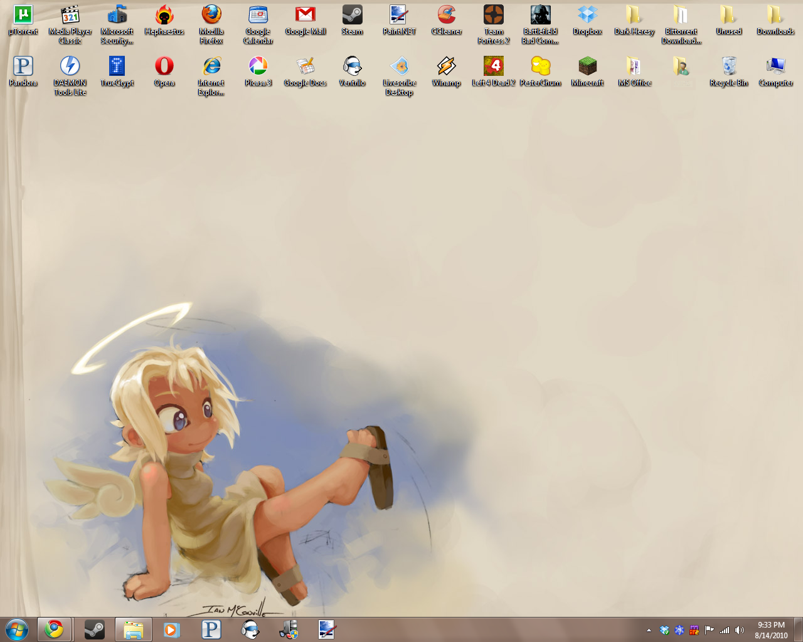The height and width of the screenshot is (642, 803).
Task: Click the Dropbox icon in system tray
Action: (x=664, y=630)
